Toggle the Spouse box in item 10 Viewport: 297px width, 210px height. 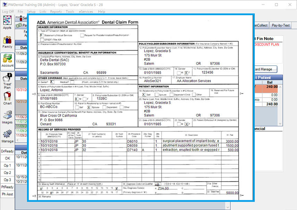(x=89, y=107)
